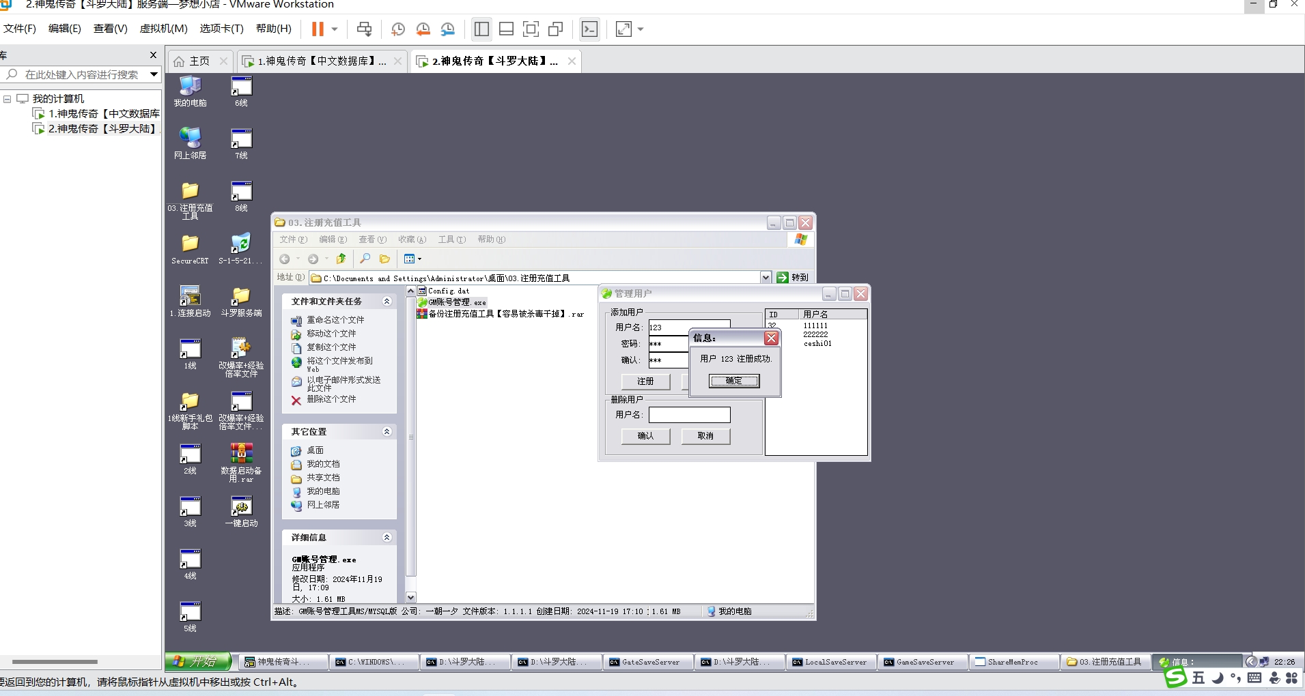Click 删除这个文件 in the task pane
This screenshot has height=696, width=1305.
(331, 399)
